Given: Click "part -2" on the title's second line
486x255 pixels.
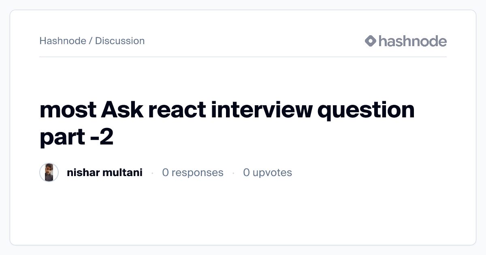Looking at the screenshot, I should pos(76,138).
